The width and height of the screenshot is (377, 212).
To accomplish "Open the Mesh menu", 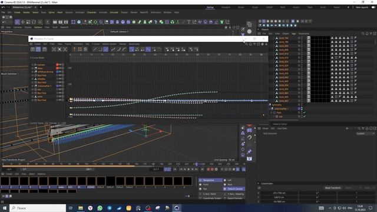I will click(x=60, y=12).
